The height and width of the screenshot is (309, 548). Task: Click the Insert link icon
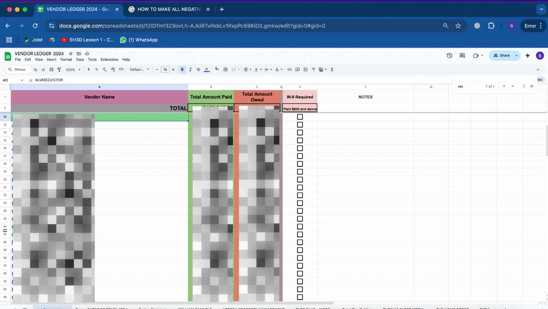tap(289, 70)
